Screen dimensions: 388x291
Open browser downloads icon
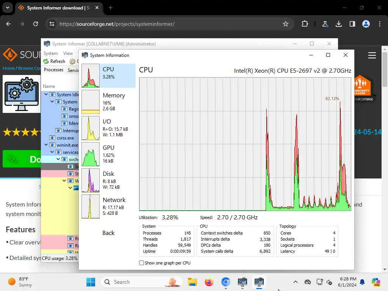[x=338, y=24]
